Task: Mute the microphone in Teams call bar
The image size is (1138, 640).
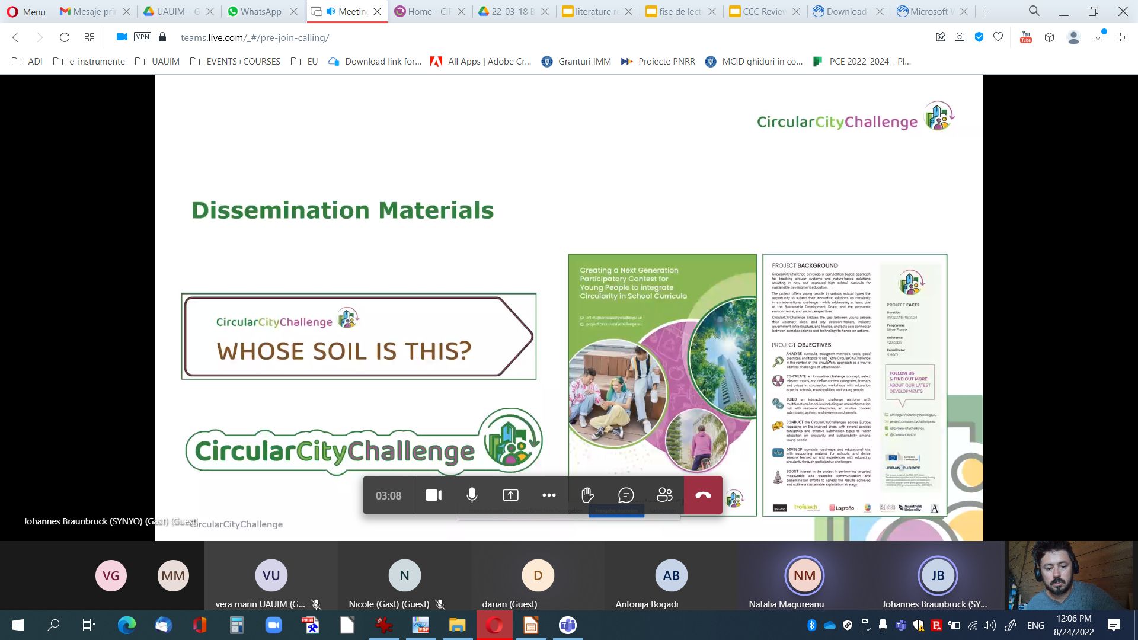Action: tap(472, 495)
